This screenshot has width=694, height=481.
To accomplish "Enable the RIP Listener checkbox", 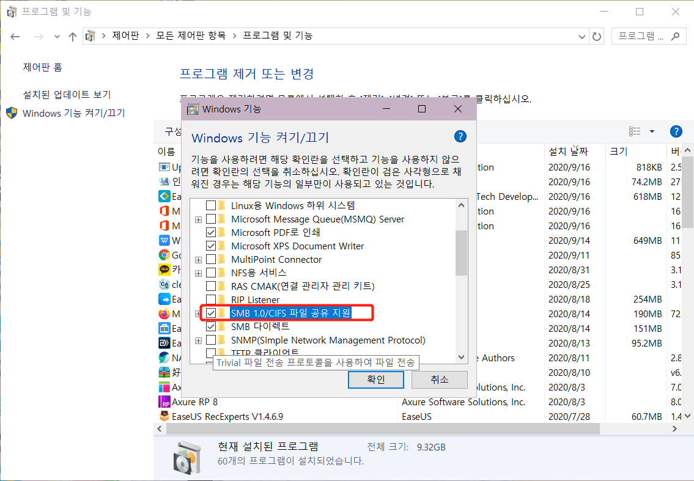I will pos(211,299).
